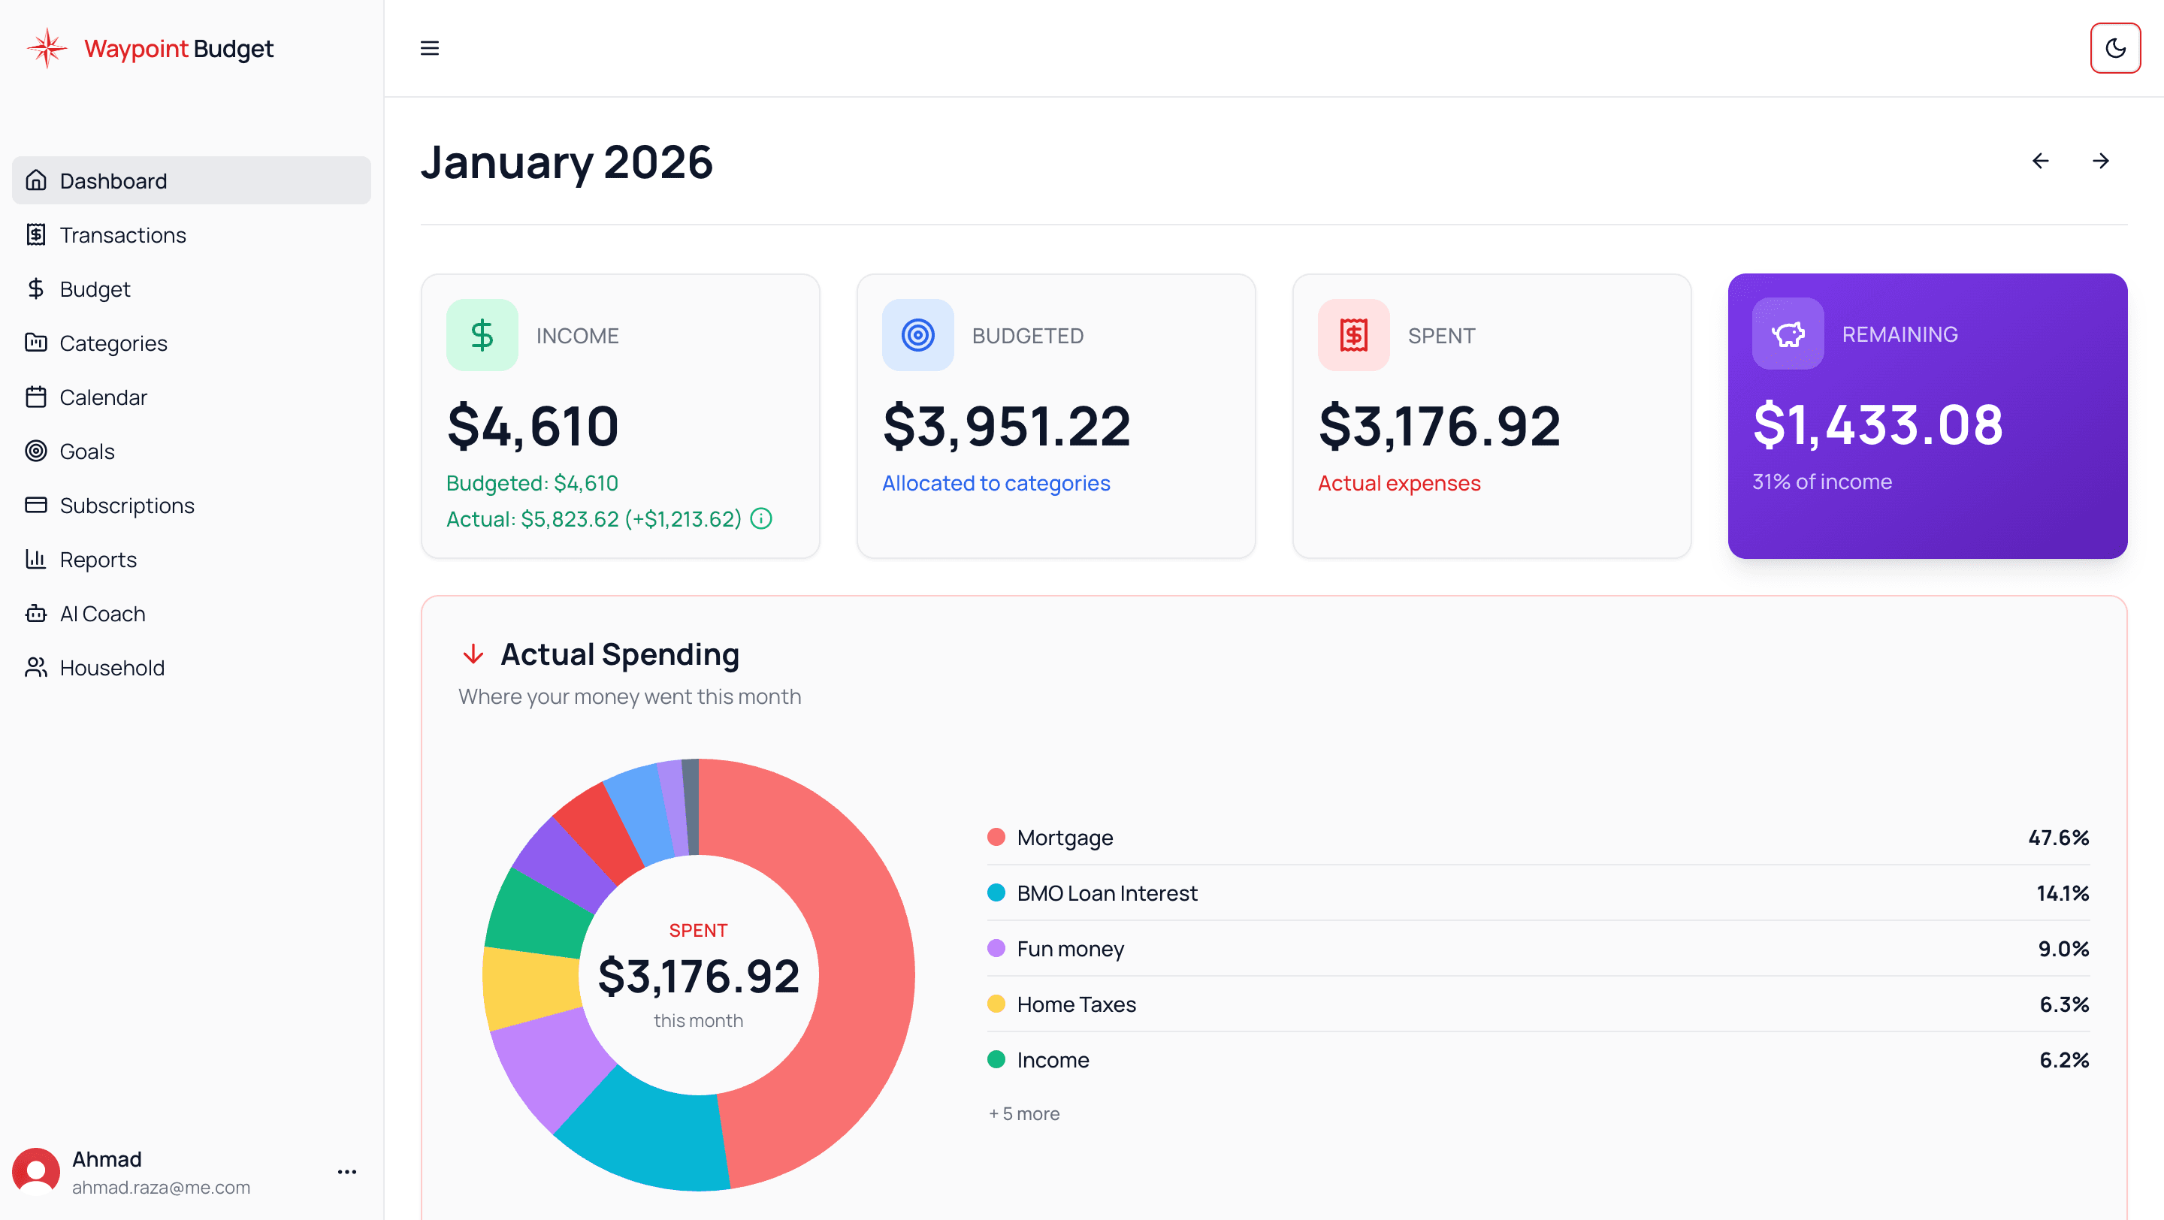Viewport: 2164px width, 1220px height.
Task: Click the Household people icon
Action: coord(35,666)
